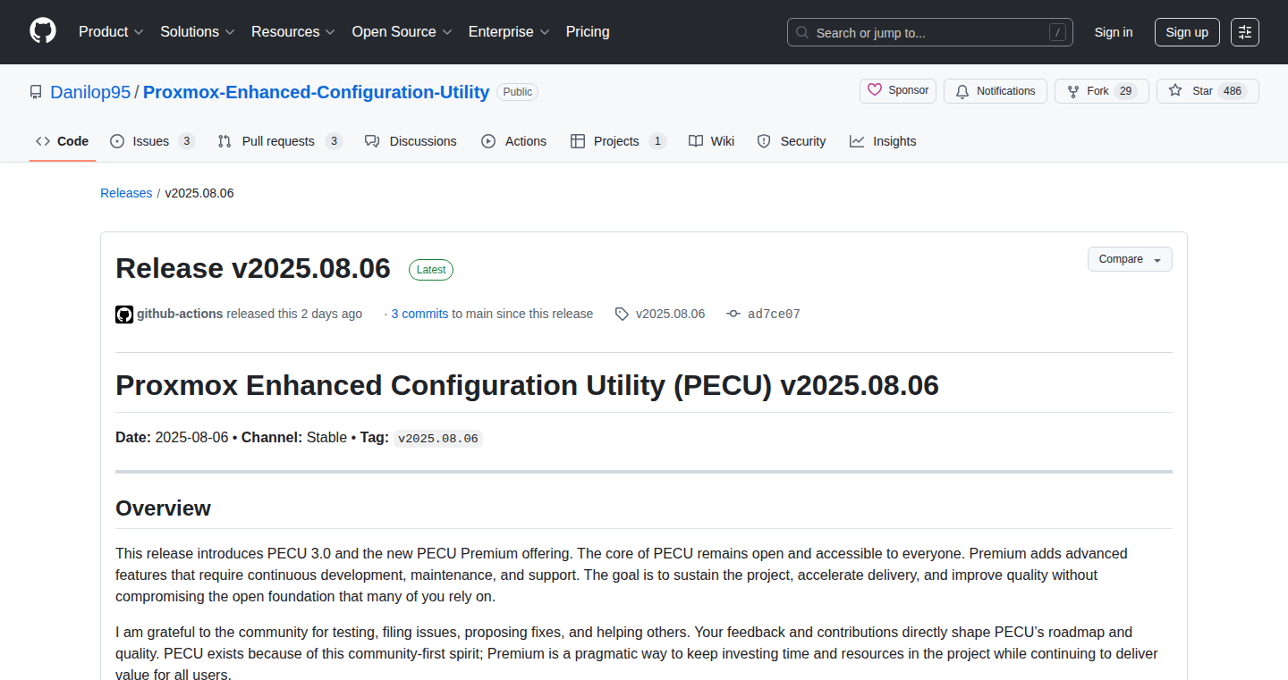Screen dimensions: 1288x680
Task: Click the GitHub logo icon
Action: (43, 31)
